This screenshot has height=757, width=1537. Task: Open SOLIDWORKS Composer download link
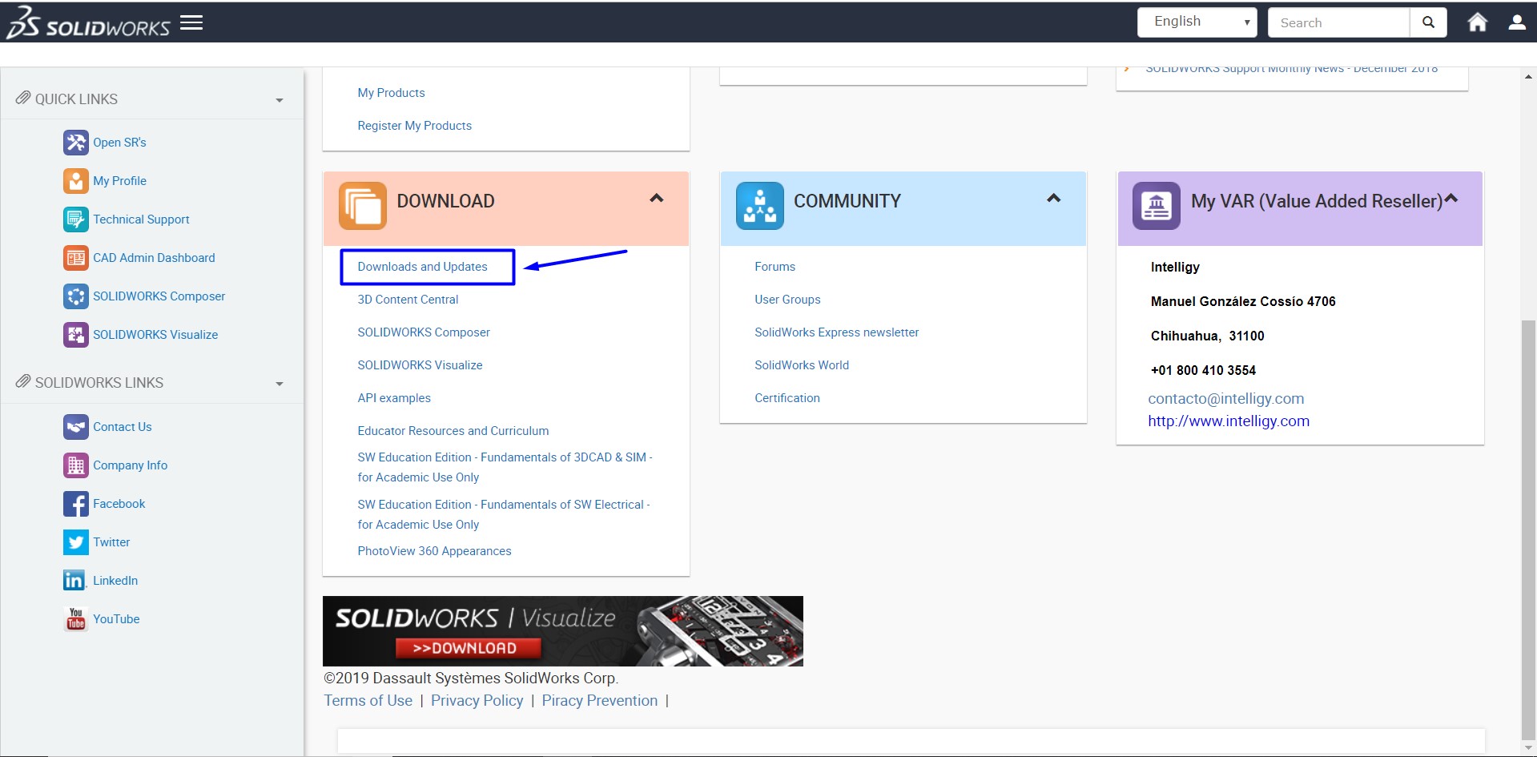click(424, 332)
